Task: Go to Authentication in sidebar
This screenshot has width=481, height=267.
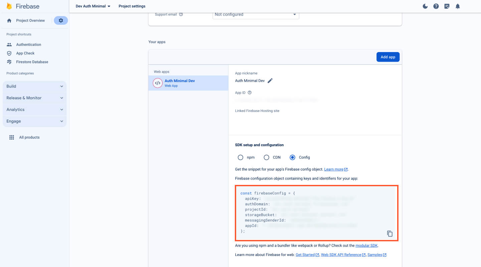Action: 29,44
